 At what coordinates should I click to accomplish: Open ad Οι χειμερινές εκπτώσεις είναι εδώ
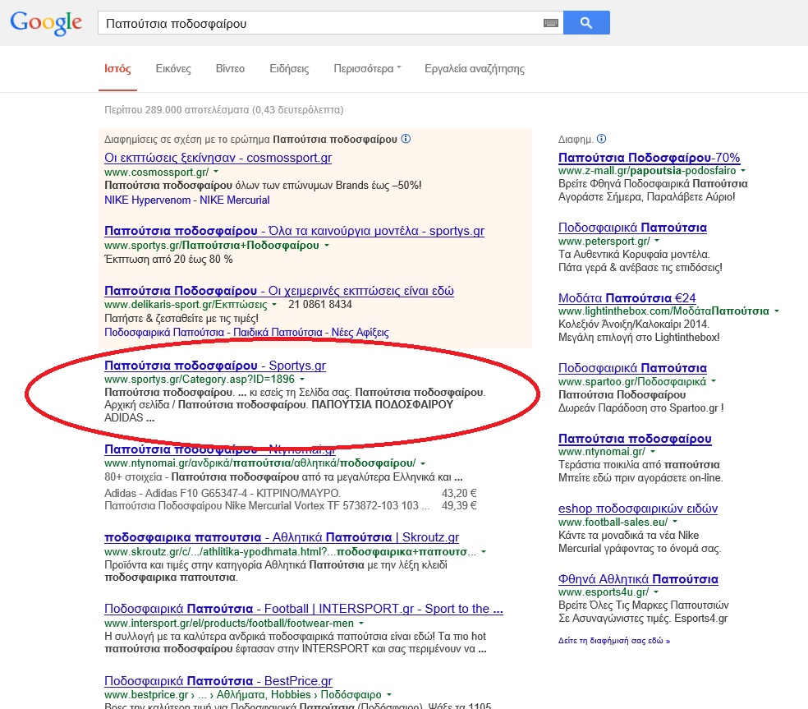279,291
